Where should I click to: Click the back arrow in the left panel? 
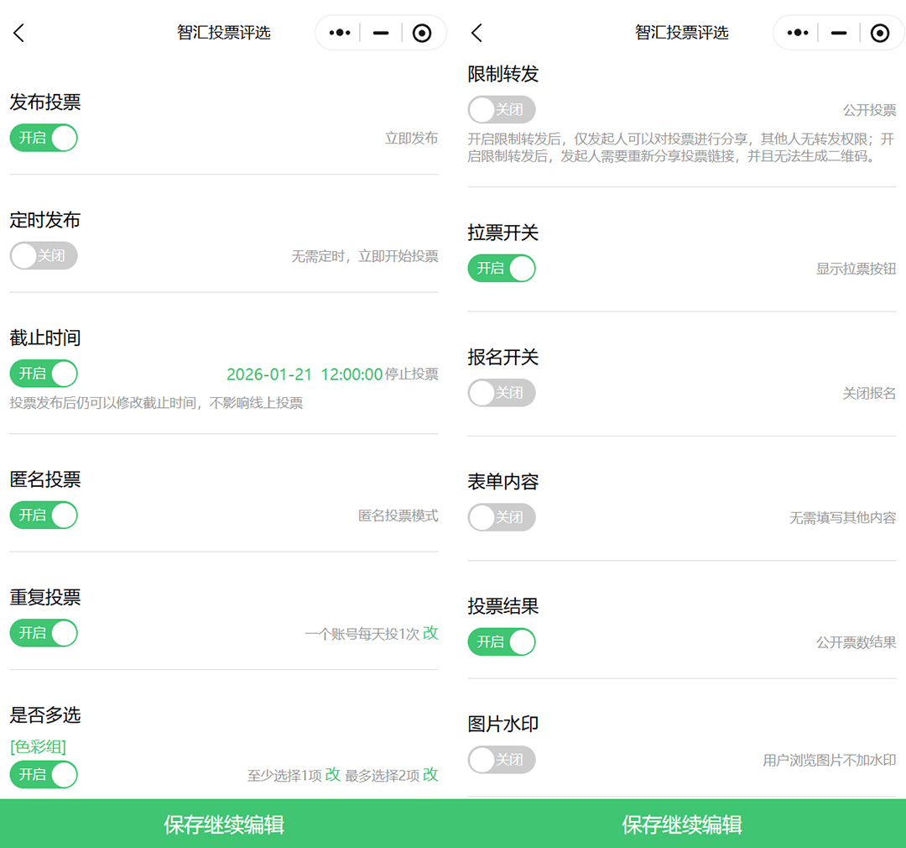(19, 33)
